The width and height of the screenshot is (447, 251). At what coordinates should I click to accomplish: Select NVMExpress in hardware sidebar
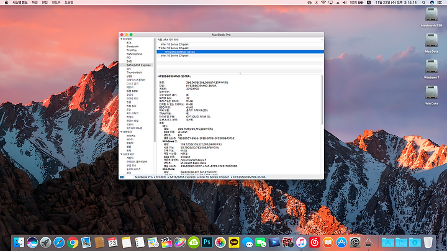click(x=134, y=54)
